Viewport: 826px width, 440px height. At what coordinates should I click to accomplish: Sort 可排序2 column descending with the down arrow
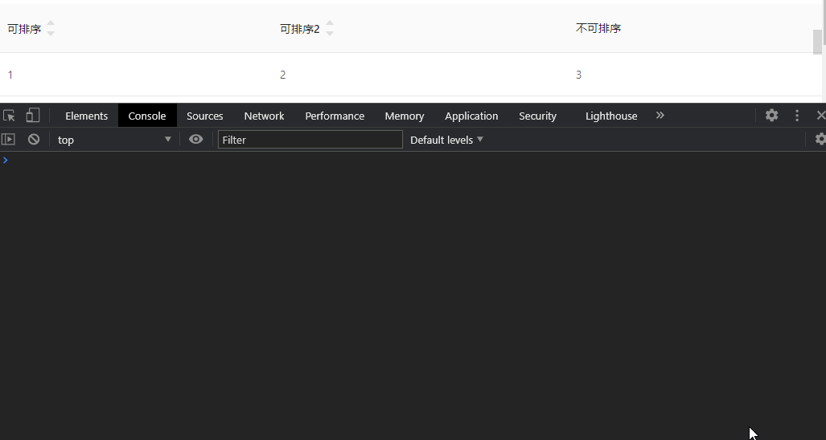(329, 33)
